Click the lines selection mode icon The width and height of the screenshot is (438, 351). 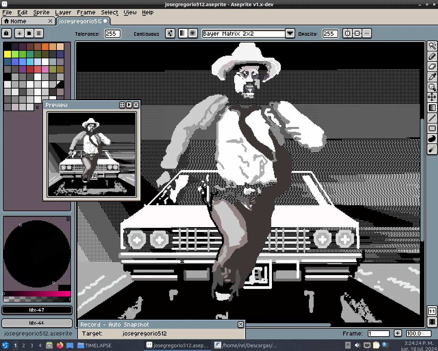(x=39, y=33)
